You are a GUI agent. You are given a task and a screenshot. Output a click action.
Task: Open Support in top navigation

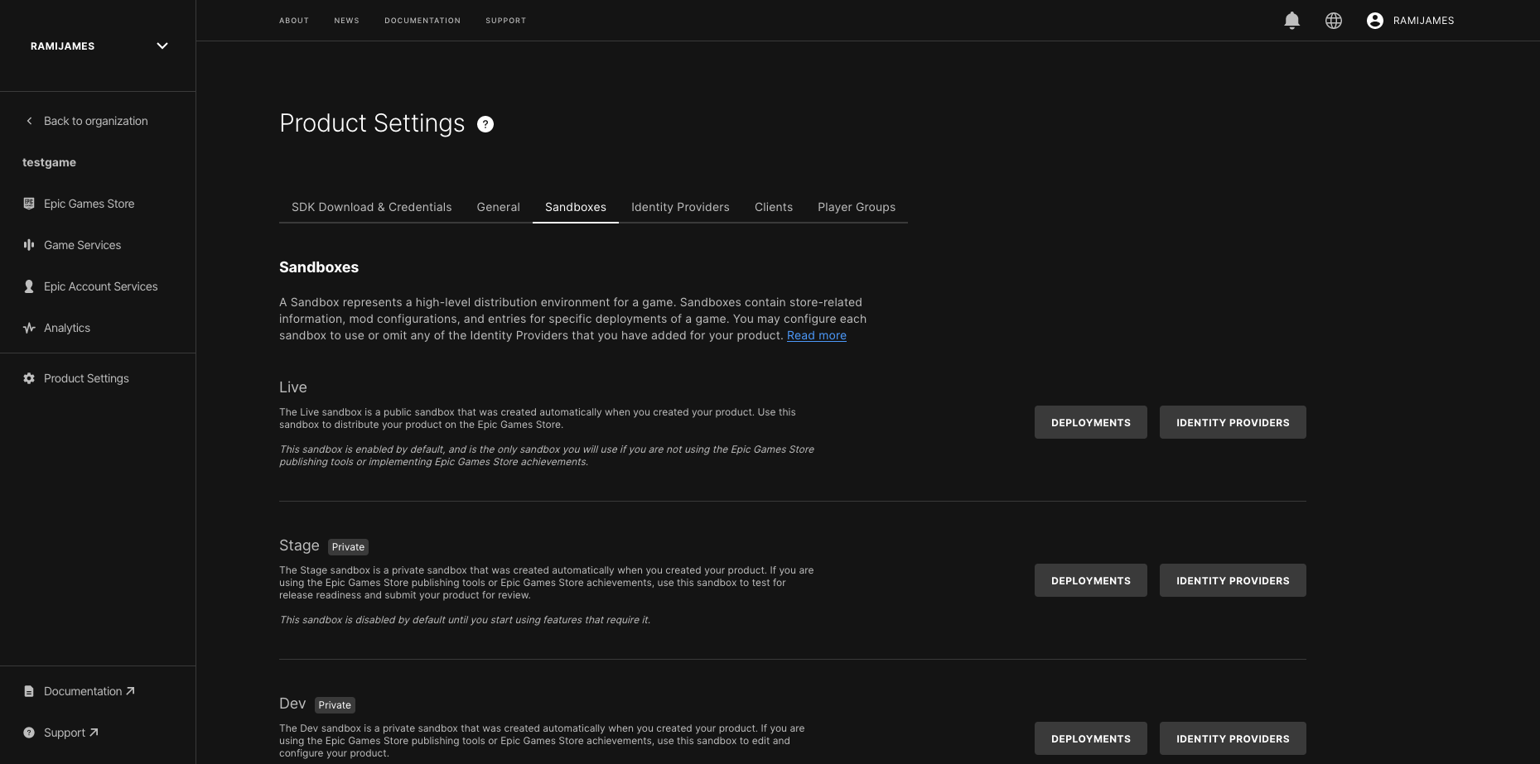505,21
